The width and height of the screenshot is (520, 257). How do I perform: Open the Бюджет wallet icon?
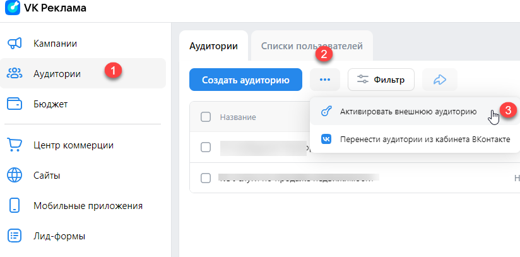coord(15,104)
